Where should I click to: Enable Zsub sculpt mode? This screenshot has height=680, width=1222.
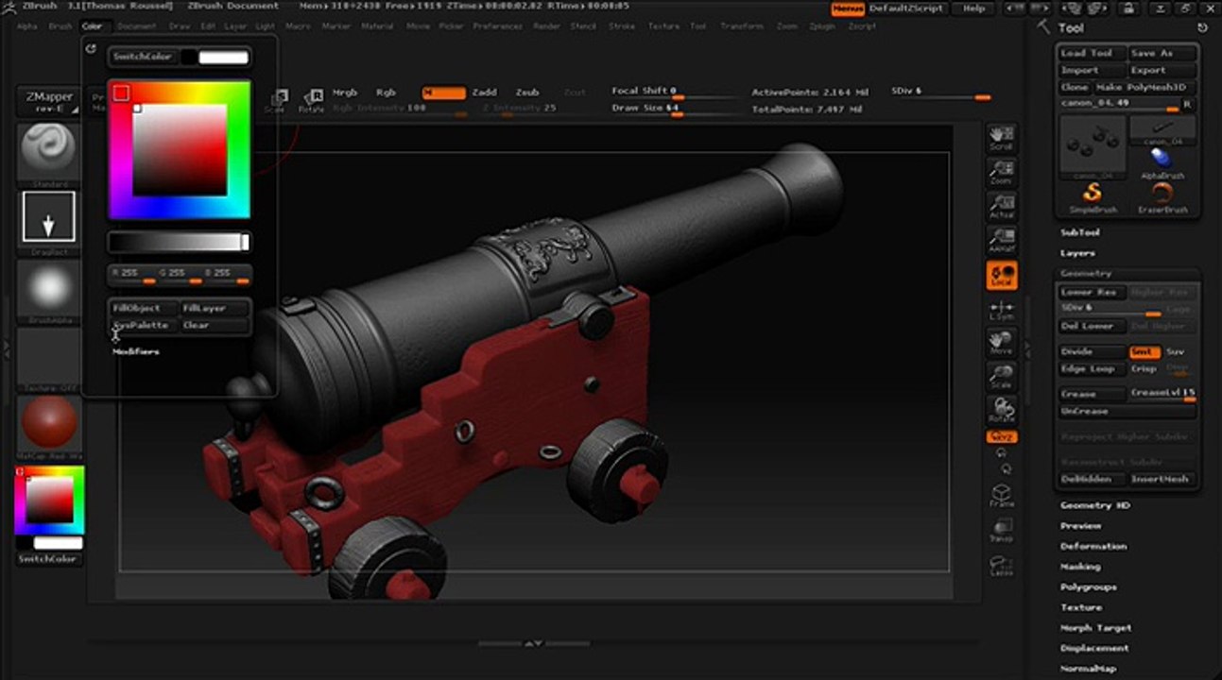(x=527, y=93)
